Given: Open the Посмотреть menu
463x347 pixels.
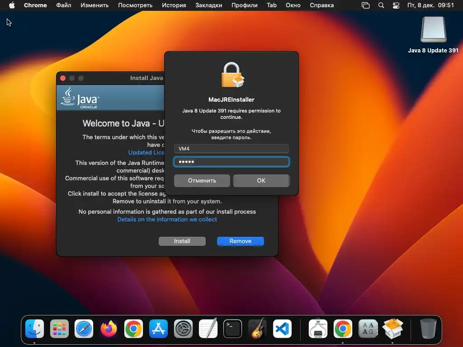Looking at the screenshot, I should click(135, 5).
